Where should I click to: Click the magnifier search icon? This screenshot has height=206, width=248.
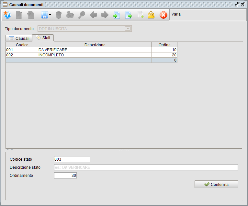(x=82, y=15)
